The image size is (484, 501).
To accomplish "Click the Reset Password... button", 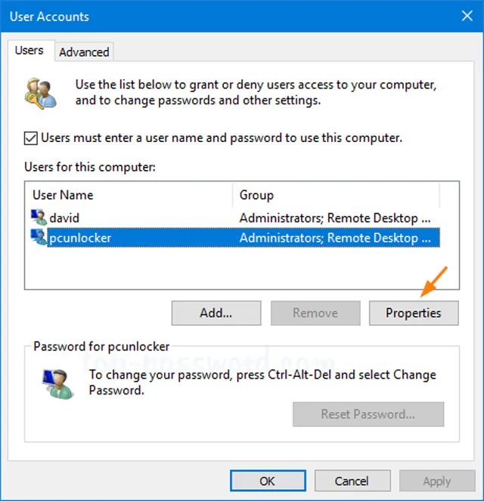I will [368, 414].
